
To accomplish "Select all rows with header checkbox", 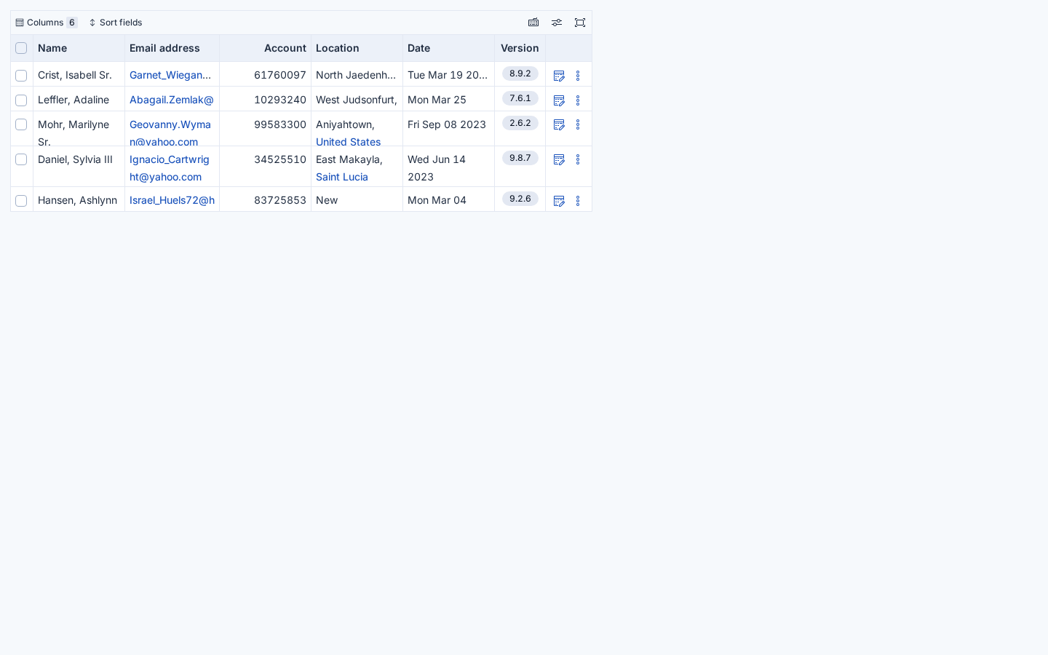I will (21, 48).
